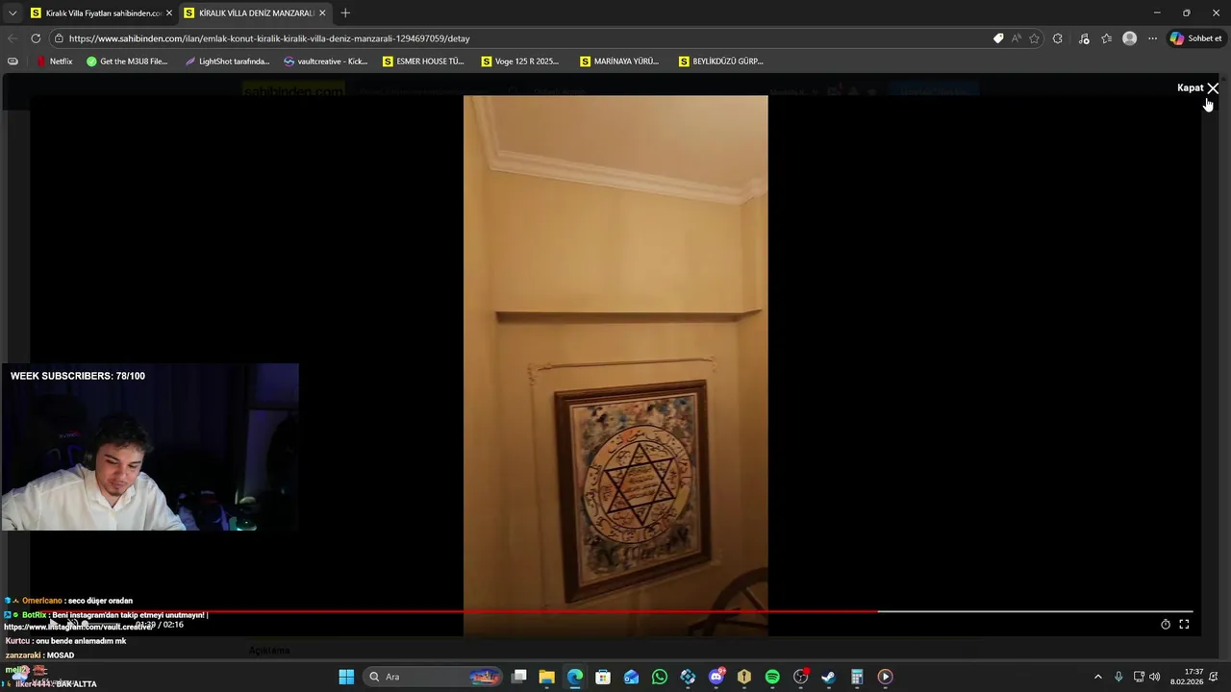The width and height of the screenshot is (1231, 692).
Task: Close the Kiralık Villa Fiyatları tab
Action: (169, 13)
